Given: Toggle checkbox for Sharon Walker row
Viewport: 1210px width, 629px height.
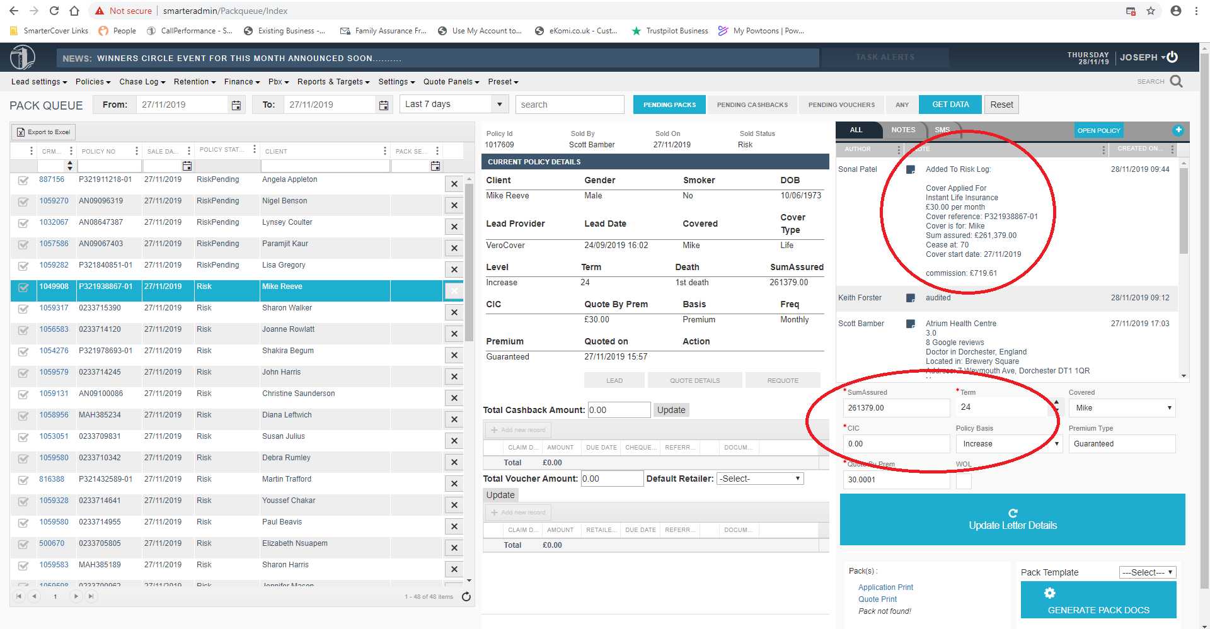Looking at the screenshot, I should point(23,309).
